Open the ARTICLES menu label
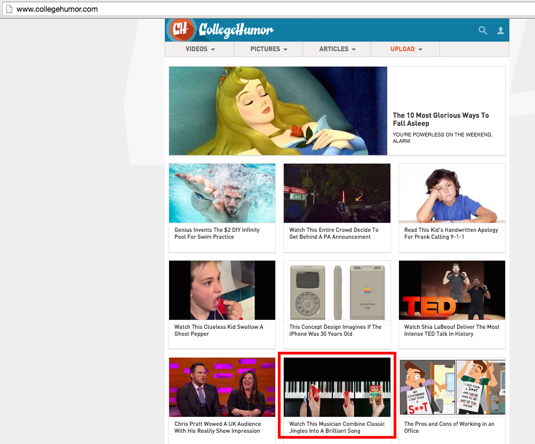This screenshot has width=535, height=444. click(x=334, y=49)
